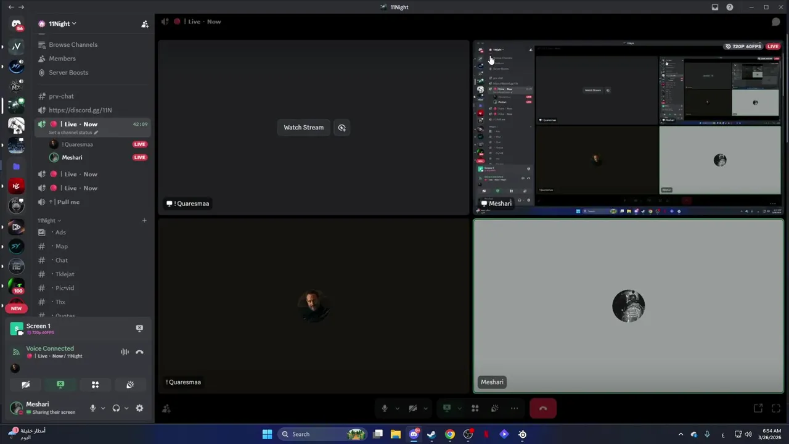Click the pop-out stream icon next to Watch Stream
The height and width of the screenshot is (444, 789).
[341, 128]
